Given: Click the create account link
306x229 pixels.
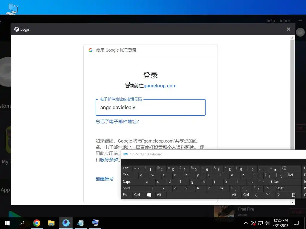Looking at the screenshot, I should [104, 179].
